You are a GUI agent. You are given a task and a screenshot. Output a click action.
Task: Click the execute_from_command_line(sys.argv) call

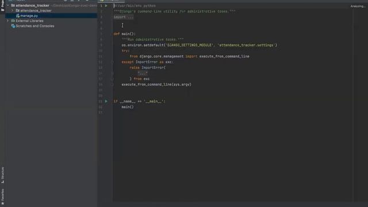click(156, 85)
